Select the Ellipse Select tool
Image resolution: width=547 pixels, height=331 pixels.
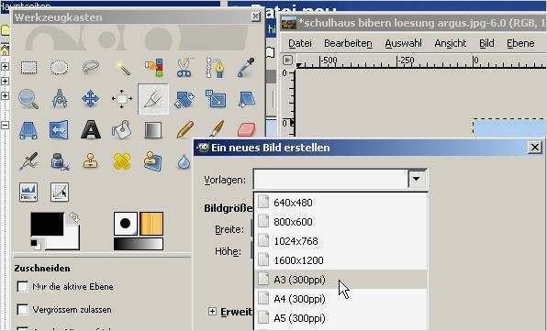pyautogui.click(x=59, y=67)
